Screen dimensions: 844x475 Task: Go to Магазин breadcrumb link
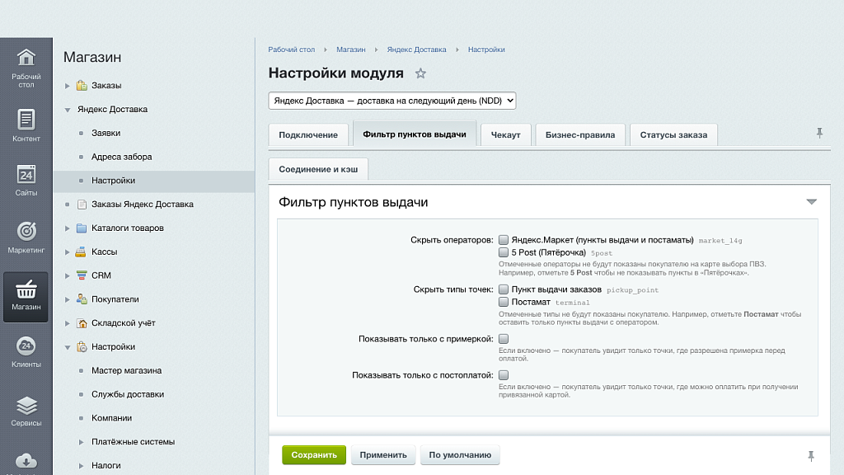coord(351,49)
